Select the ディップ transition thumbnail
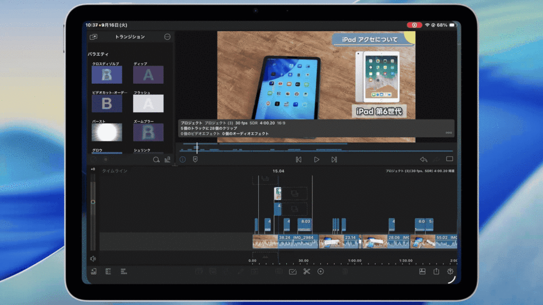 click(x=148, y=75)
